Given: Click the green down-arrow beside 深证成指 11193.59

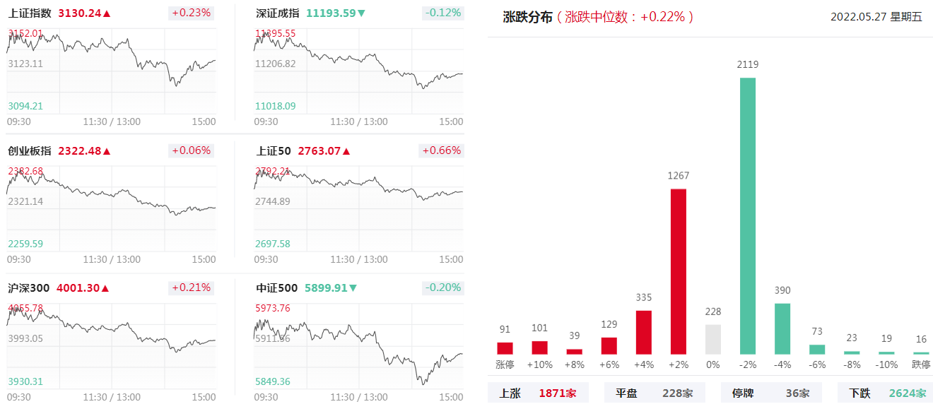Looking at the screenshot, I should tap(361, 13).
